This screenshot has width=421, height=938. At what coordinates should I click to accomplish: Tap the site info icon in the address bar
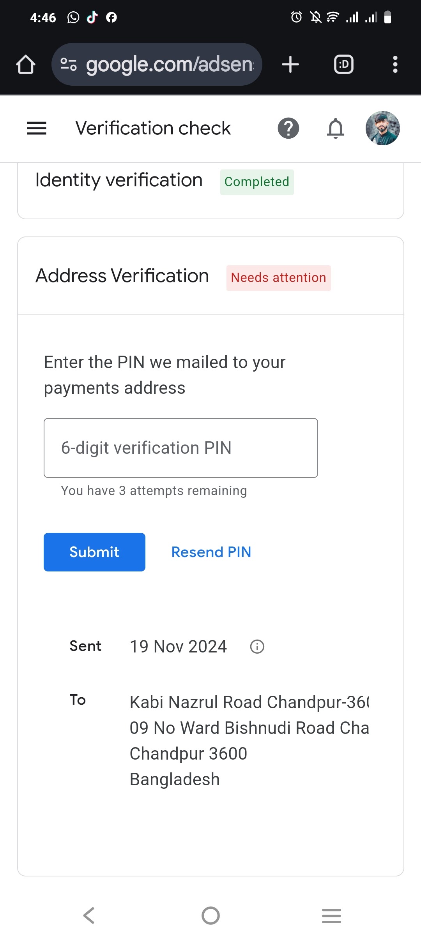69,64
